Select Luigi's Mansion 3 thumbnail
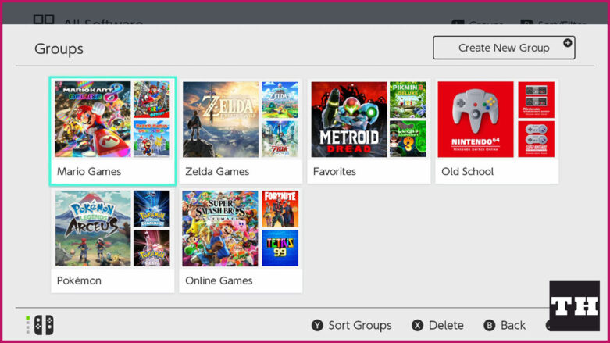The image size is (610, 343). (x=408, y=139)
